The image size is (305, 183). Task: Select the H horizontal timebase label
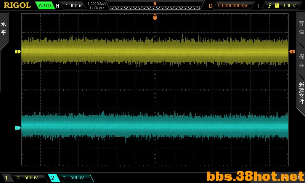point(58,6)
